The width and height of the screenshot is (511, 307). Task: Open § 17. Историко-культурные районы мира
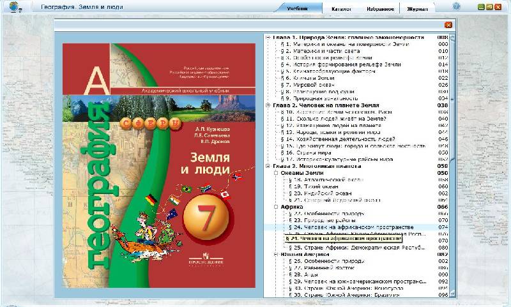tap(337, 160)
